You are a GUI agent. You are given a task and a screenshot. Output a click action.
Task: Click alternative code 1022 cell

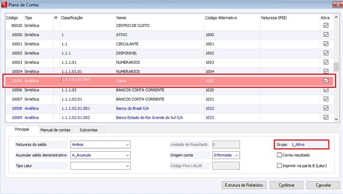(x=210, y=109)
